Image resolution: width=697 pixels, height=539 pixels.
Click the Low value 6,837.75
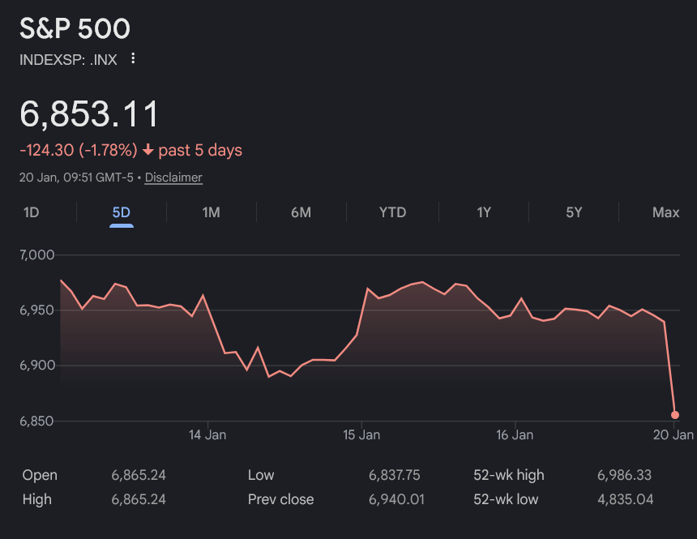point(394,475)
